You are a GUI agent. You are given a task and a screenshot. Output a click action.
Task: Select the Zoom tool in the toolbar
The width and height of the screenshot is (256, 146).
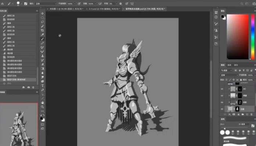42,107
